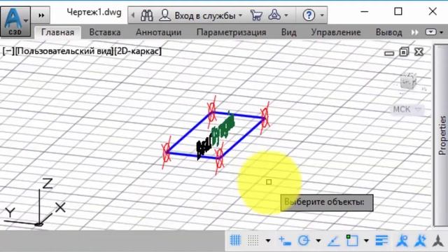
Task: Switch to the Главная ribbon tab
Action: click(57, 32)
